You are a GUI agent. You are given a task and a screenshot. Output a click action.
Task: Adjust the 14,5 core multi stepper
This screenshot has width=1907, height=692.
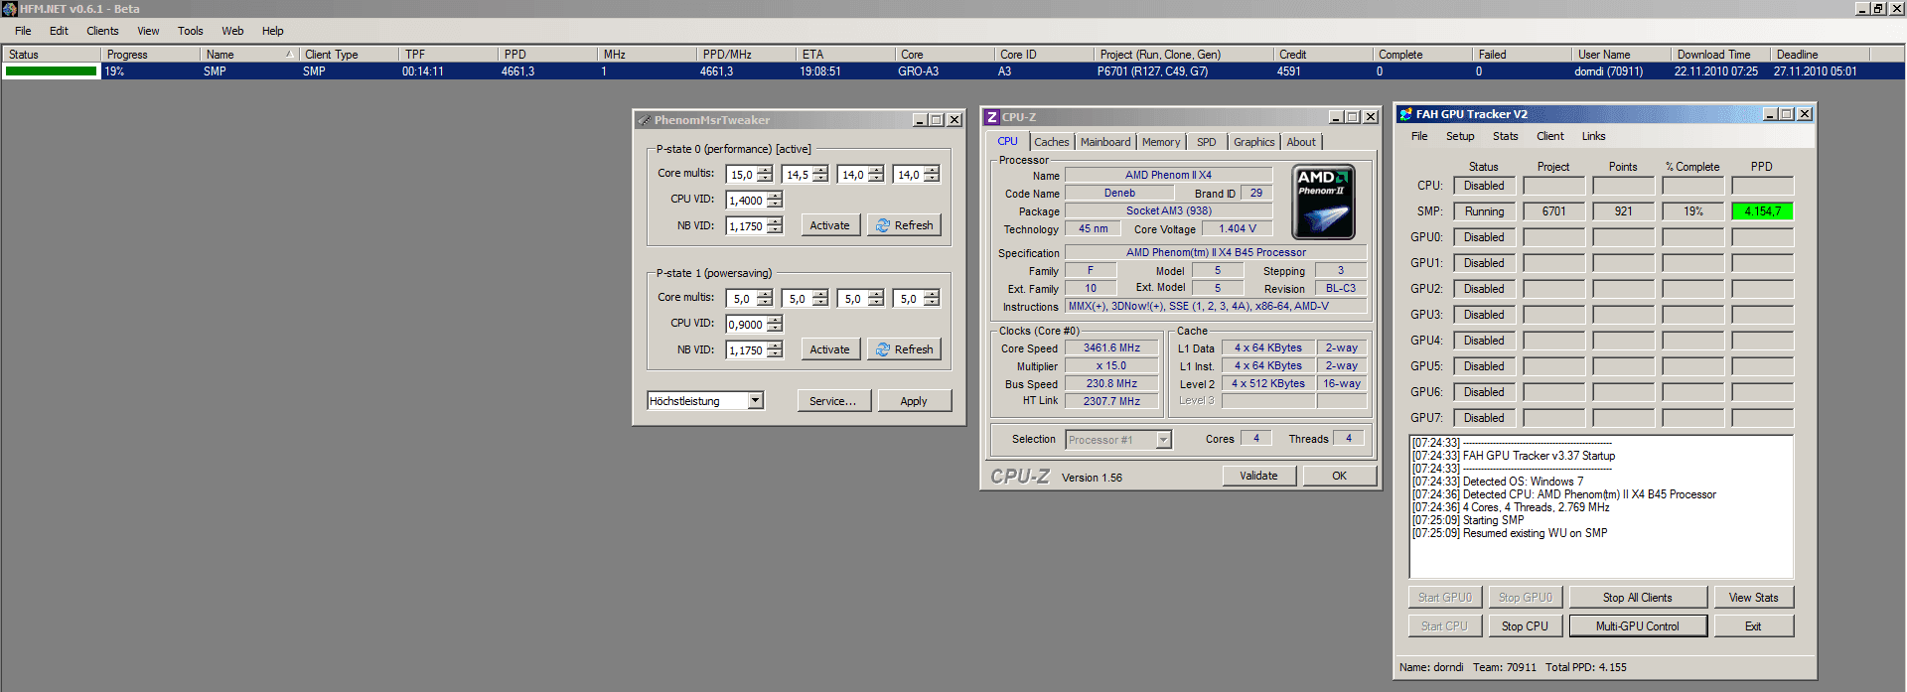819,174
